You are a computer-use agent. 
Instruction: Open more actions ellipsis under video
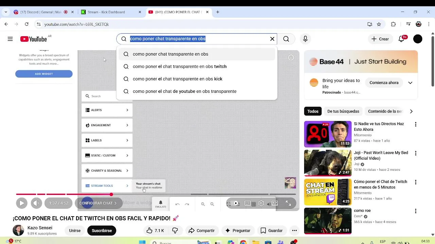295,230
